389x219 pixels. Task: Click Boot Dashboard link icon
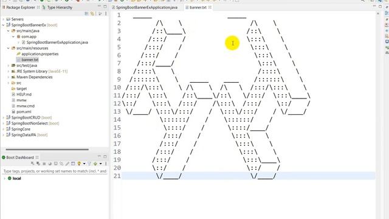point(61,164)
